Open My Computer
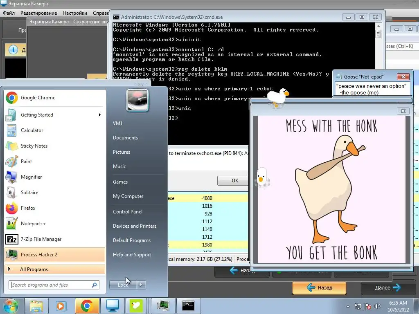This screenshot has height=314, width=419. [x=128, y=196]
